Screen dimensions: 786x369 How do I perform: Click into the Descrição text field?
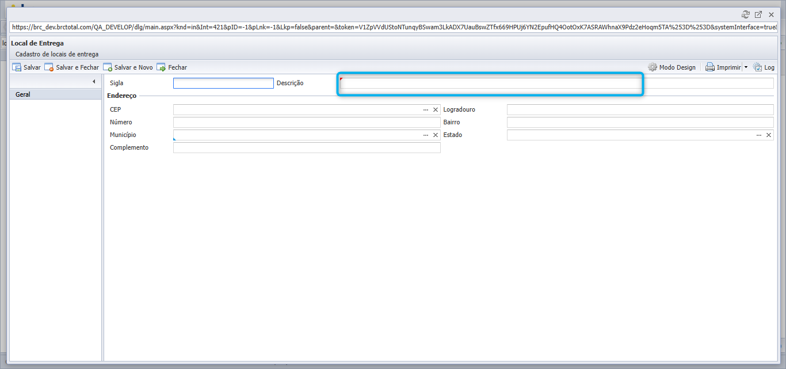(x=557, y=83)
